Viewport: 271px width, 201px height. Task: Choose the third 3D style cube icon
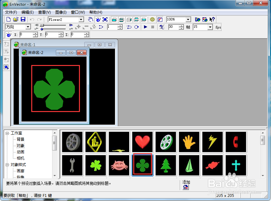click(x=129, y=20)
